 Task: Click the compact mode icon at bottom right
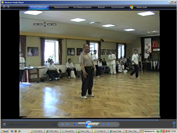[174, 126]
